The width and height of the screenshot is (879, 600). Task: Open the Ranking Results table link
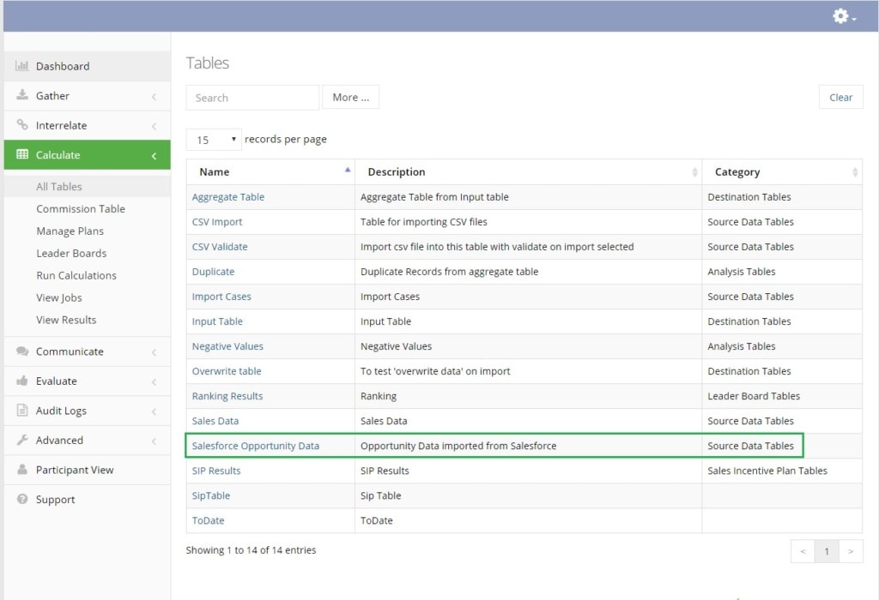click(227, 396)
